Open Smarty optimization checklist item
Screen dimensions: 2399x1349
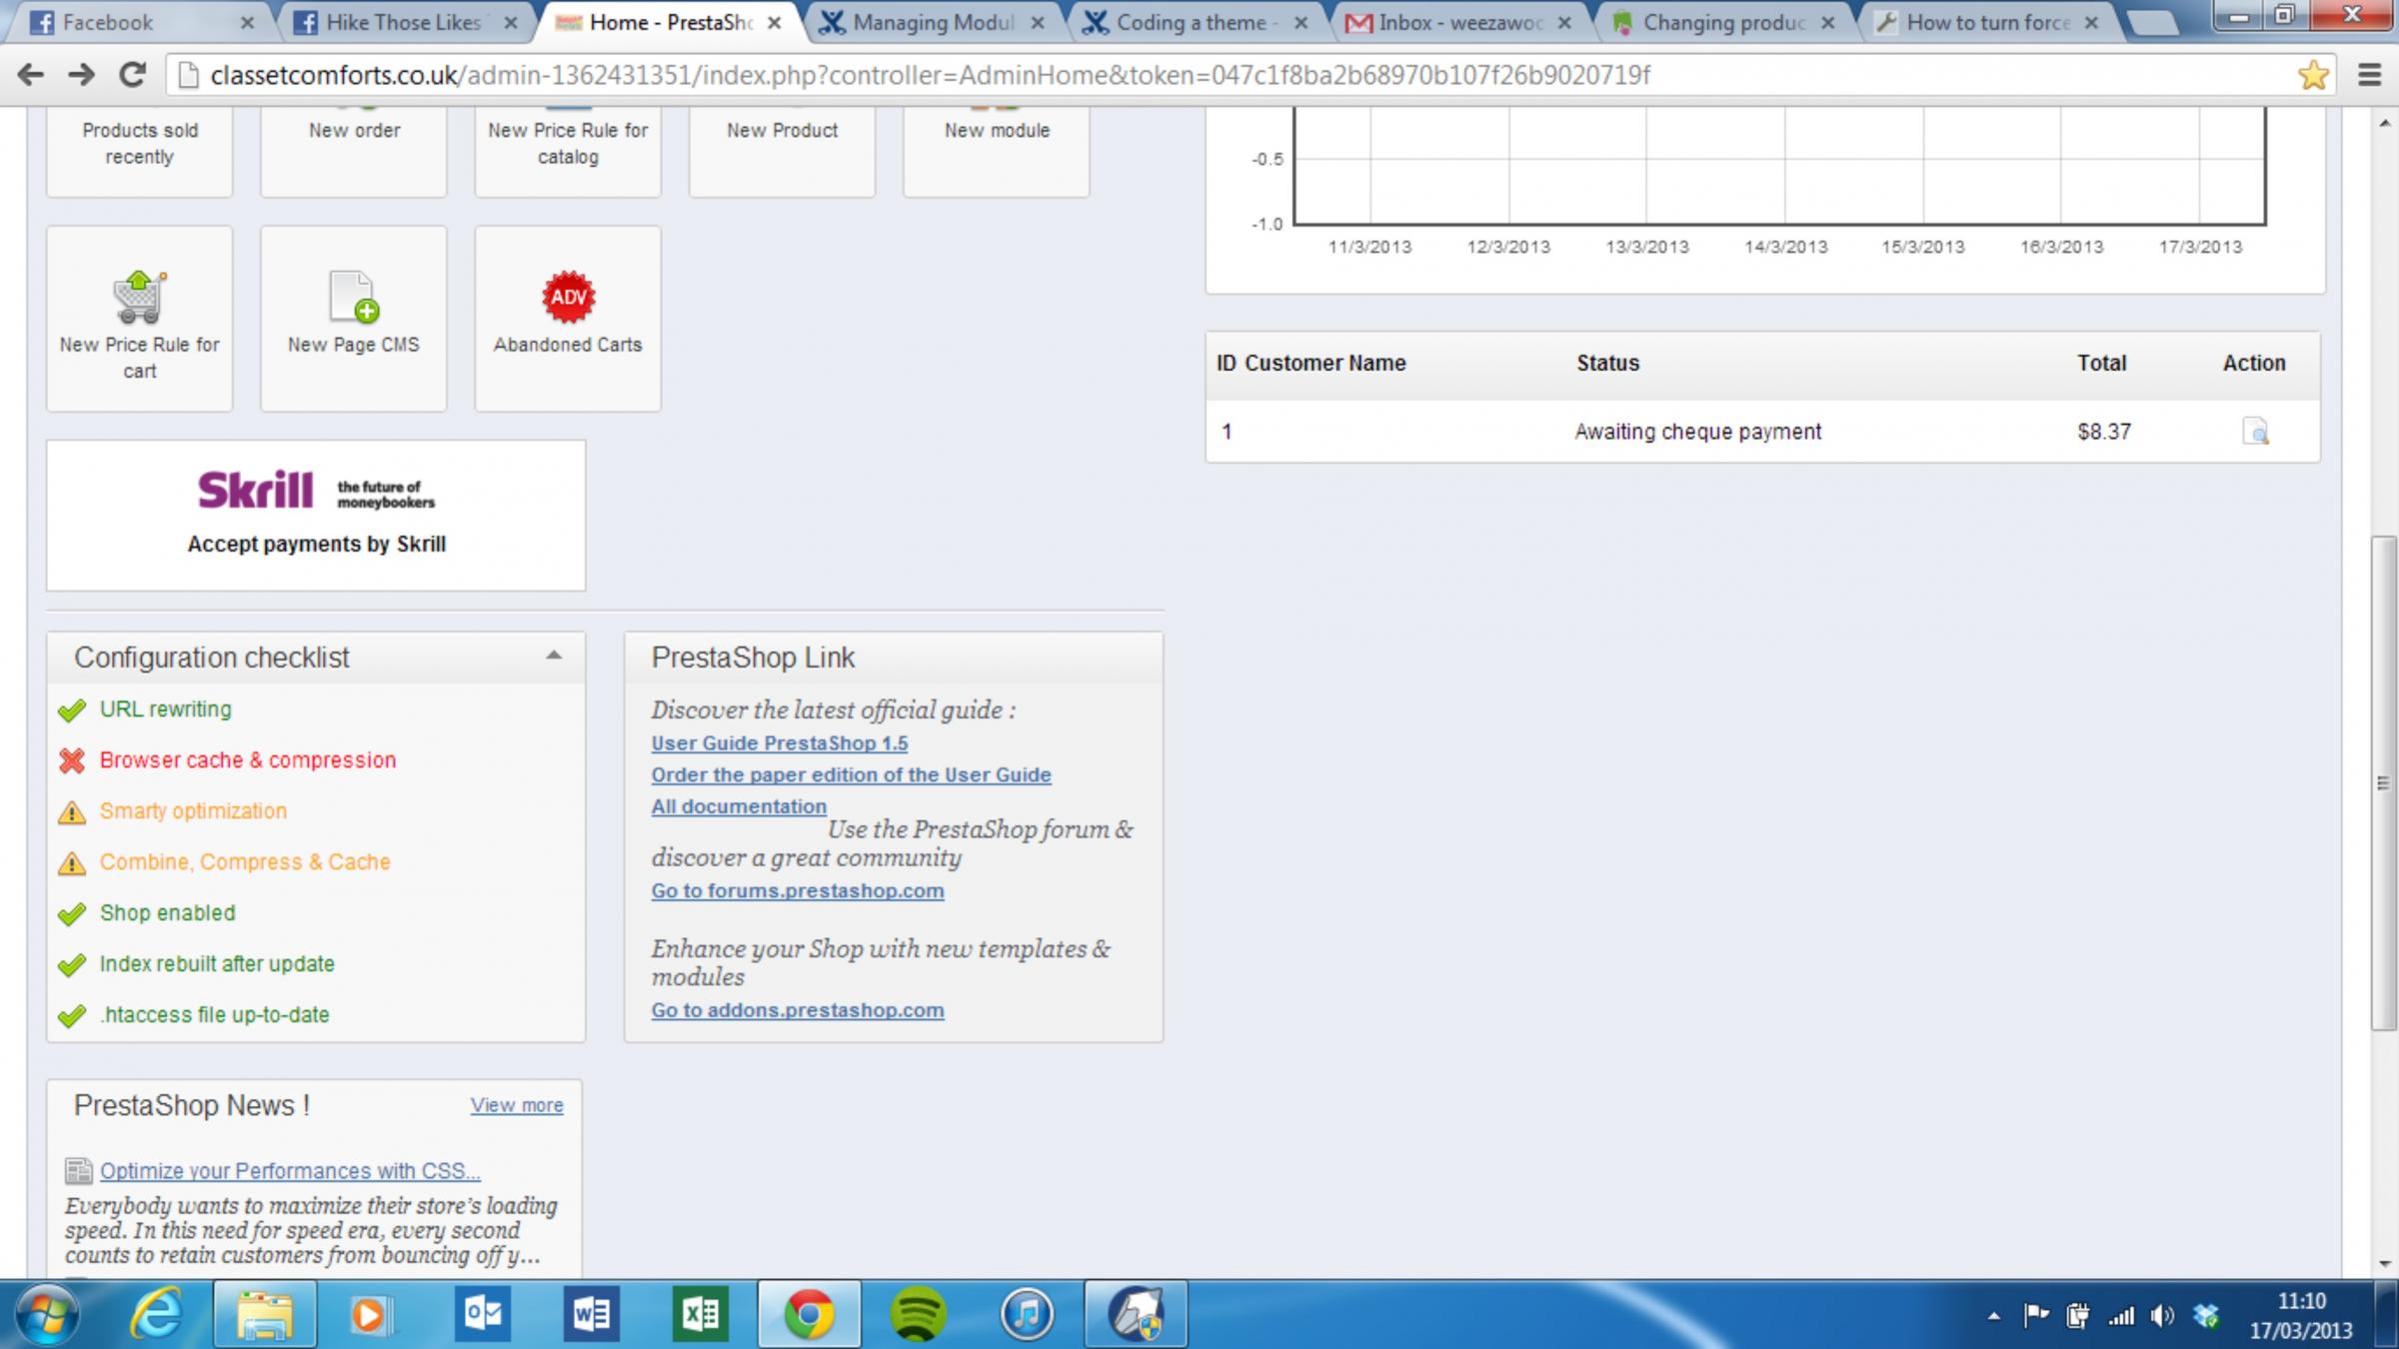coord(193,811)
